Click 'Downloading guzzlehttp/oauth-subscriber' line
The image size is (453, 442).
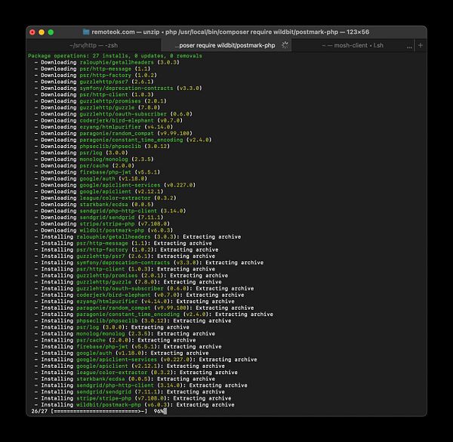point(113,114)
